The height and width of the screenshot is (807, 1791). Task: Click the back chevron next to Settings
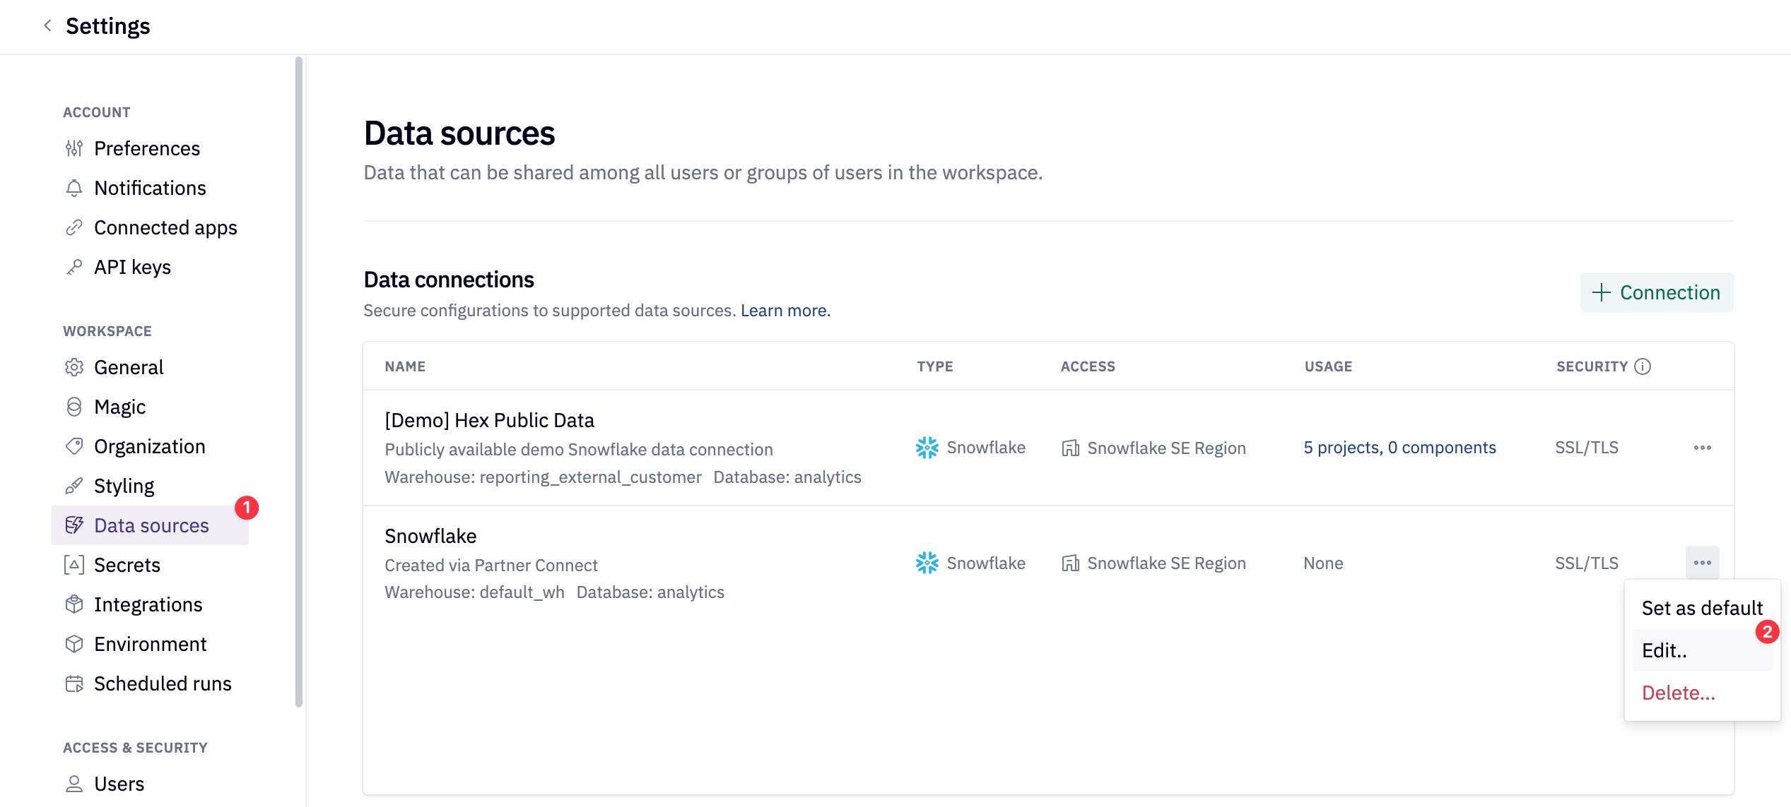pyautogui.click(x=47, y=25)
